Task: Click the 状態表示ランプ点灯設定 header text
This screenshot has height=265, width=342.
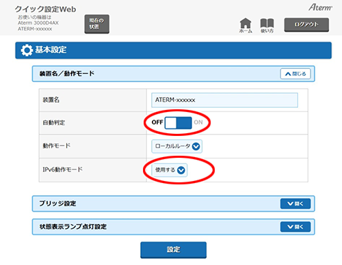Action: (x=73, y=227)
